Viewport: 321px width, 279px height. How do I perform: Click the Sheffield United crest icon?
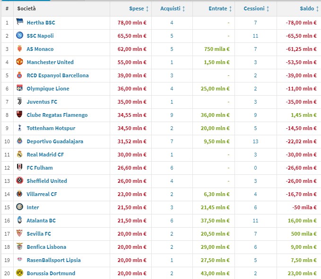click(x=20, y=181)
